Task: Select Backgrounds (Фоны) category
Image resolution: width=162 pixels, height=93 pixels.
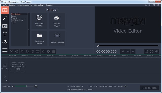Action: 13,22
